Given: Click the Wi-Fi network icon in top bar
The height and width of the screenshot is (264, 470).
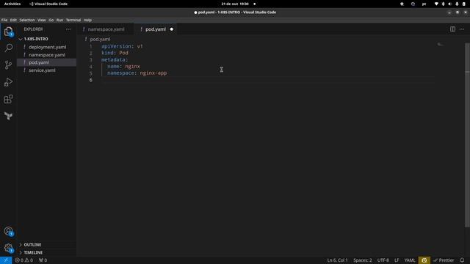Looking at the screenshot, I should [436, 4].
